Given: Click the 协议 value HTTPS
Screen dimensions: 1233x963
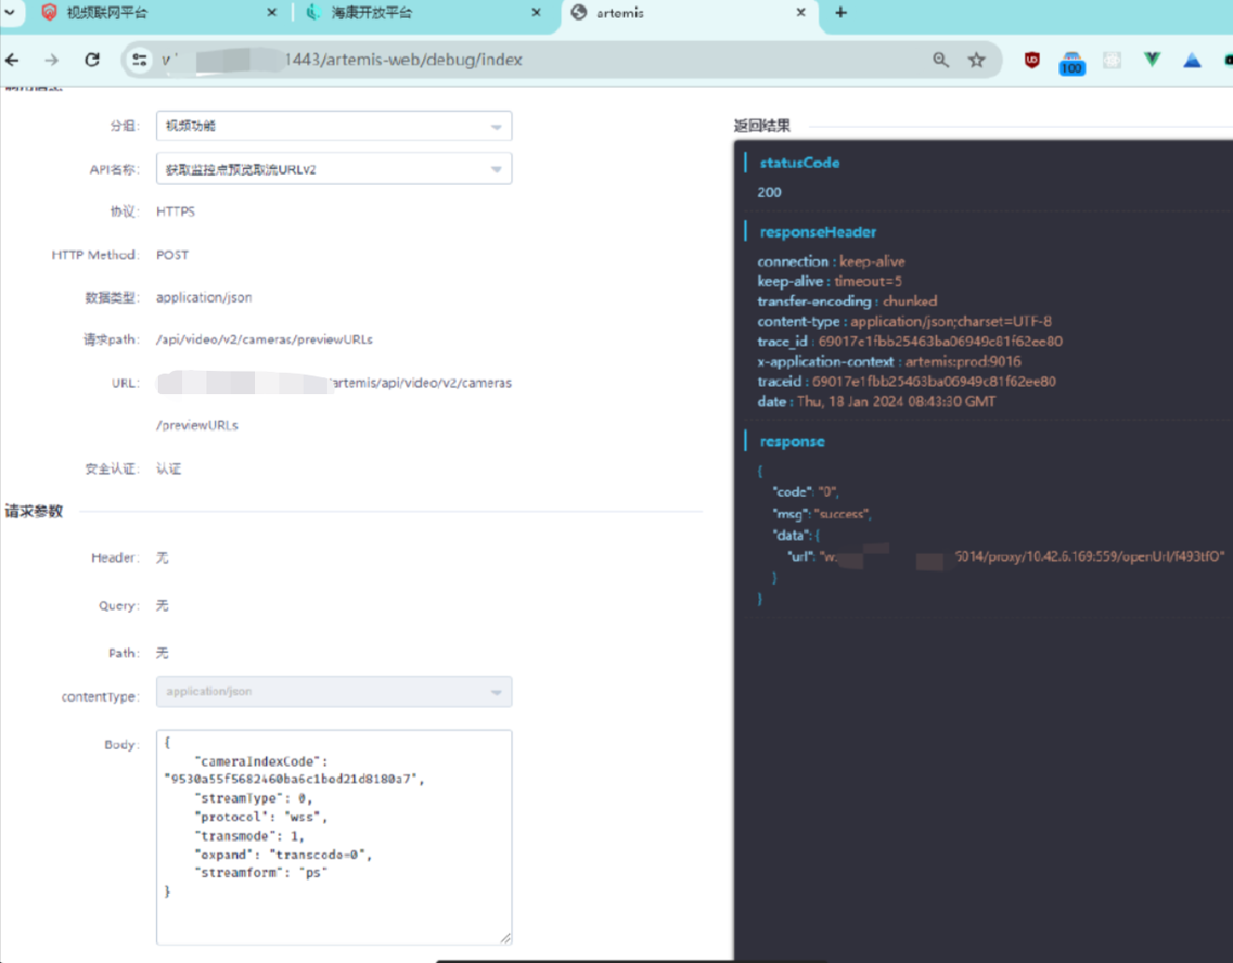Looking at the screenshot, I should (175, 211).
